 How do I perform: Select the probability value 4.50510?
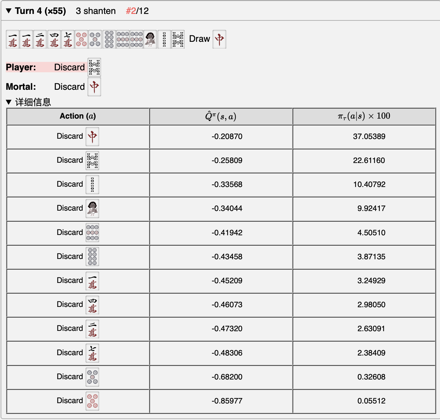click(371, 233)
